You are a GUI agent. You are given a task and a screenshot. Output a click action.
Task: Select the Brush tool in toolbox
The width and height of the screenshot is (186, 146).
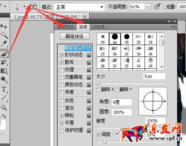[4, 53]
